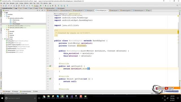The height and width of the screenshot is (102, 181).
Task: Click the Make Project hammer icon
Action: coord(32,6)
